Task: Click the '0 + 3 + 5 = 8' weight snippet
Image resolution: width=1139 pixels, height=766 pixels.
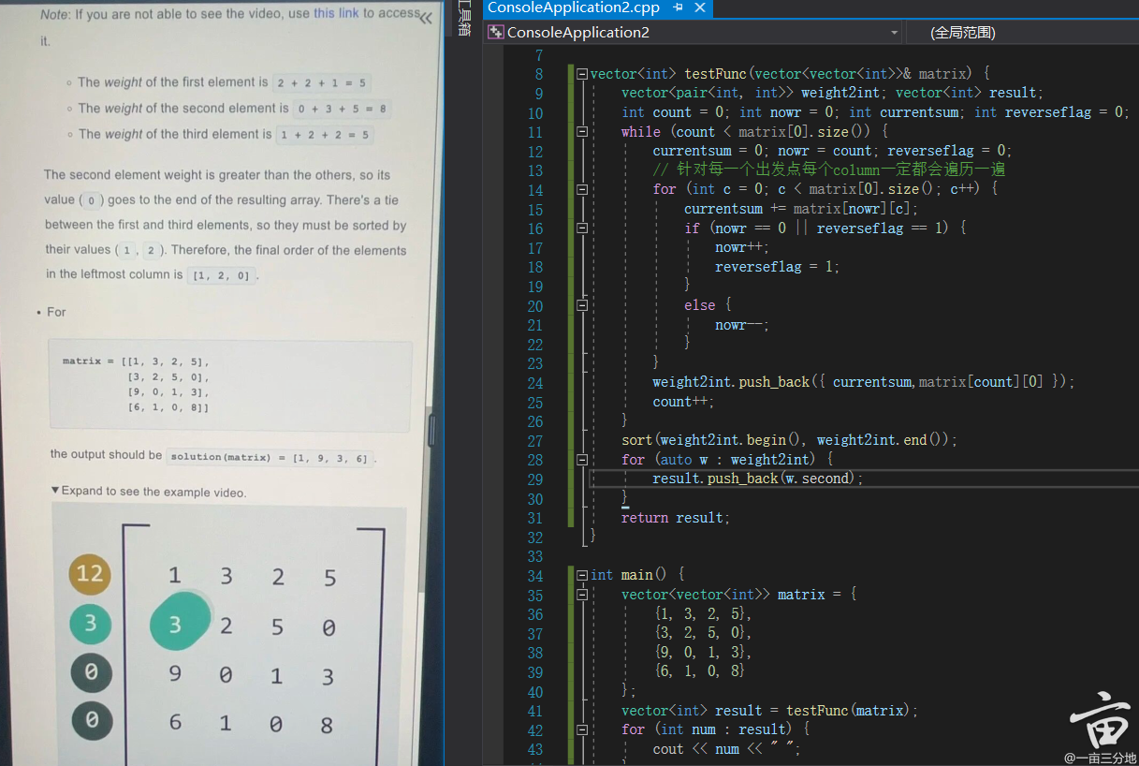Action: pos(343,110)
